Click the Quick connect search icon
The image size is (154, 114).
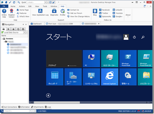point(19,2)
